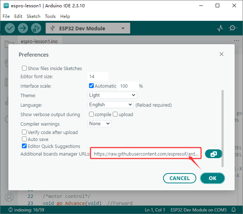
Task: Close the Preferences dialog with X
Action: coord(221,54)
